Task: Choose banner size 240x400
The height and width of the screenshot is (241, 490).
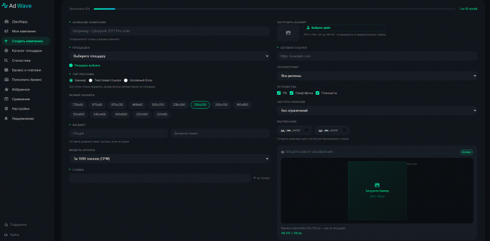Action: click(99, 114)
